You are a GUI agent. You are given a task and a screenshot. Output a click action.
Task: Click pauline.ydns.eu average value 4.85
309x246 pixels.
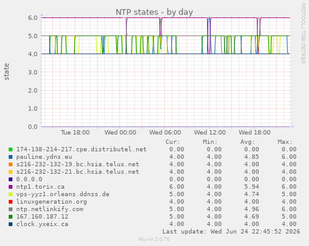coord(251,157)
